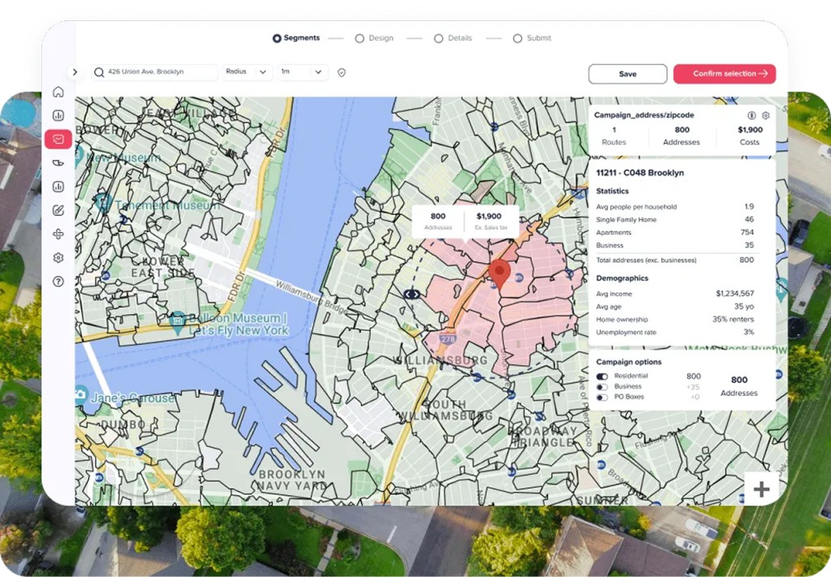Open the leaf-shaped icon in the sidebar

pos(58,162)
